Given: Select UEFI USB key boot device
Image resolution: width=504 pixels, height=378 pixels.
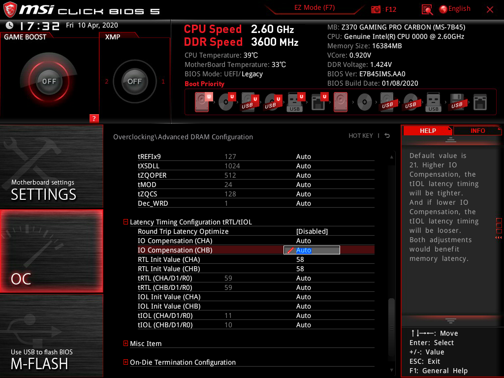Looking at the screenshot, I should coord(296,102).
